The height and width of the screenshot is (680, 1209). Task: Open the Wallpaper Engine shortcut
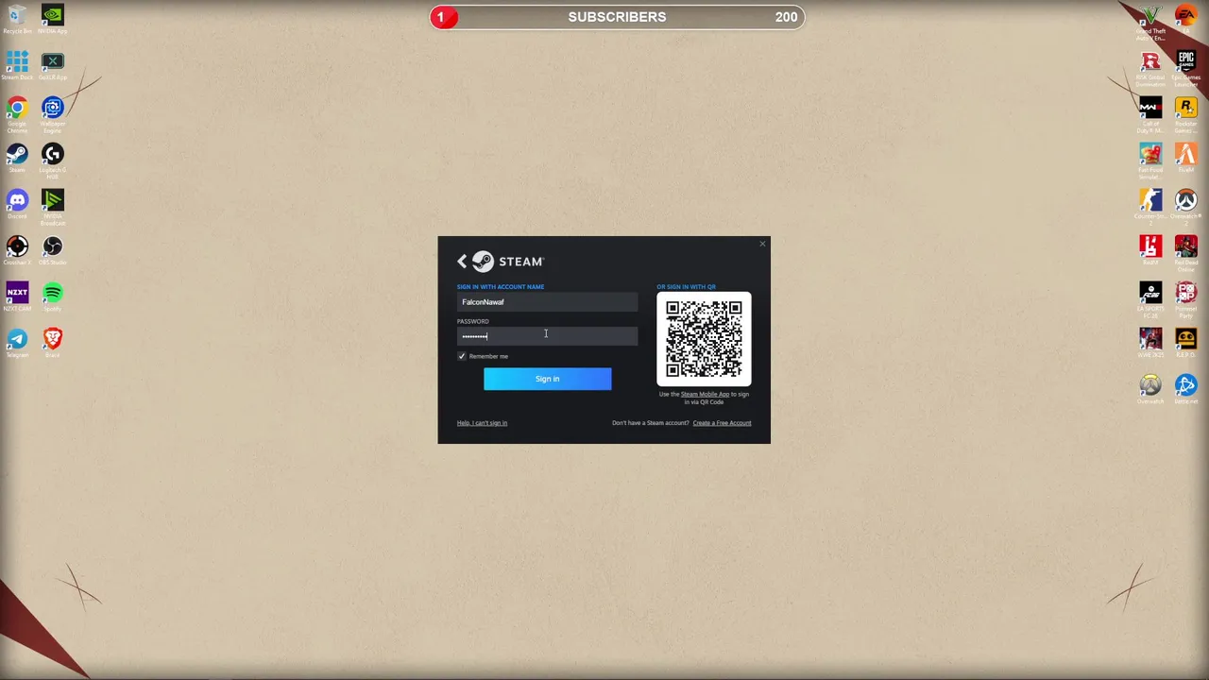tap(53, 111)
